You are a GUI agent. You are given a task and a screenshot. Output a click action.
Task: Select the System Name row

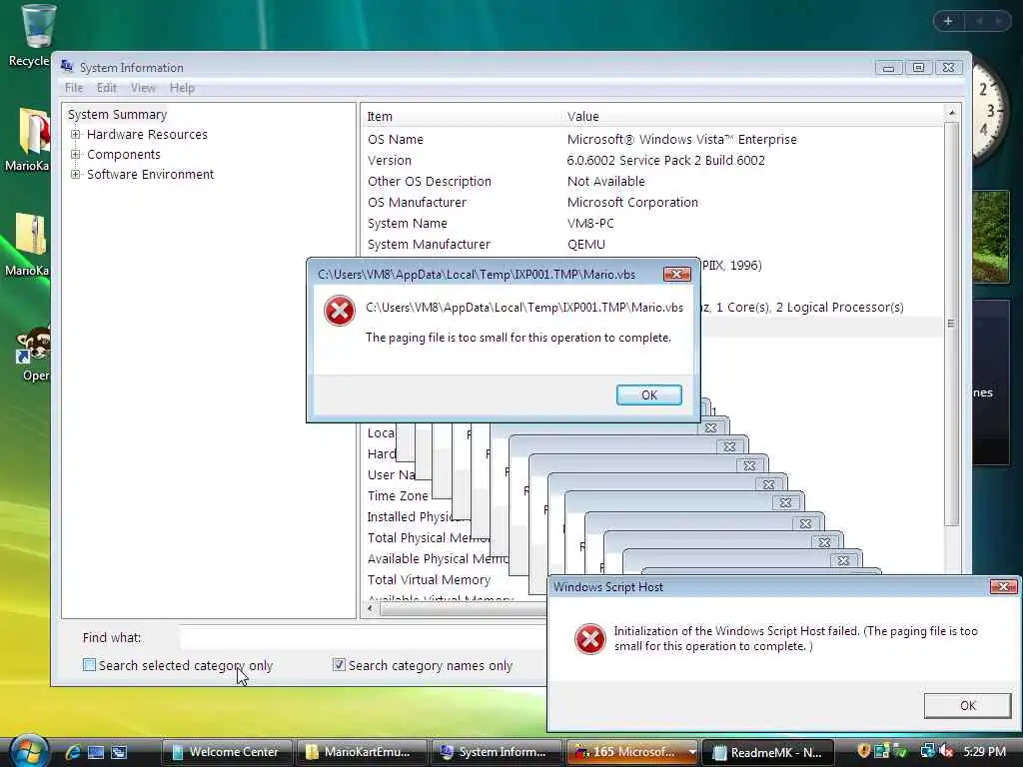(x=652, y=223)
